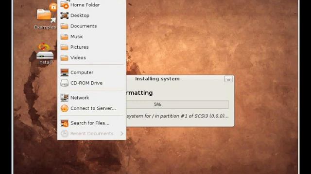Click the 5% installation progress bar
The width and height of the screenshot is (311, 174).
177,104
